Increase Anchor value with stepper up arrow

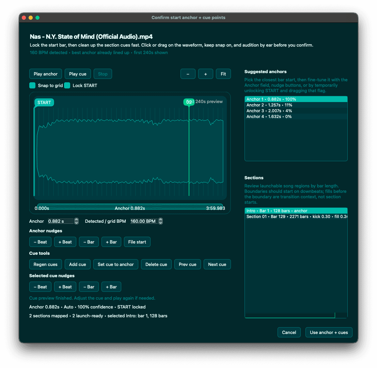pyautogui.click(x=77, y=220)
